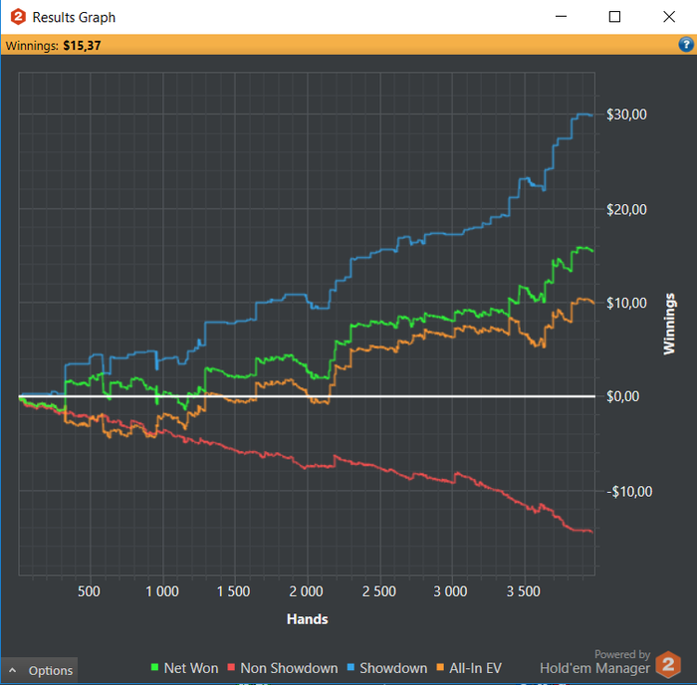This screenshot has width=697, height=685.
Task: Click the 500 hands axis label
Action: [89, 591]
